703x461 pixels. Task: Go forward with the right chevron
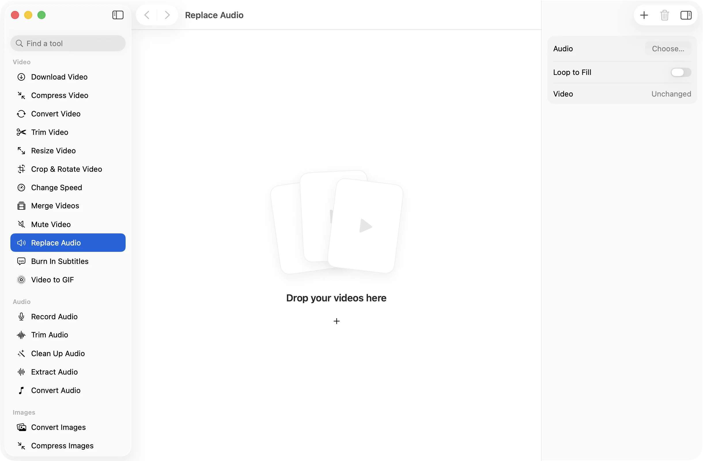click(x=167, y=15)
